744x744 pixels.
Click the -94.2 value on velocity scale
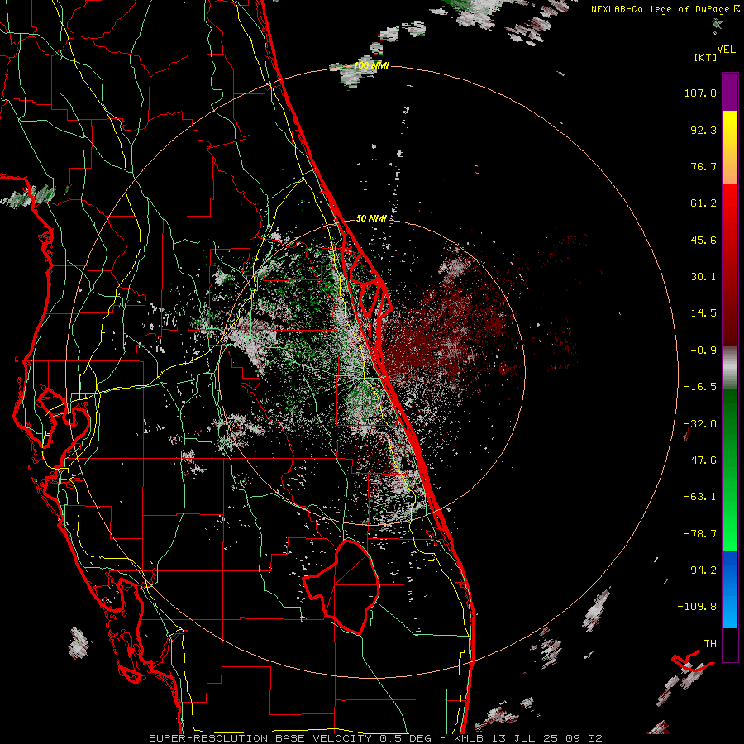(700, 570)
